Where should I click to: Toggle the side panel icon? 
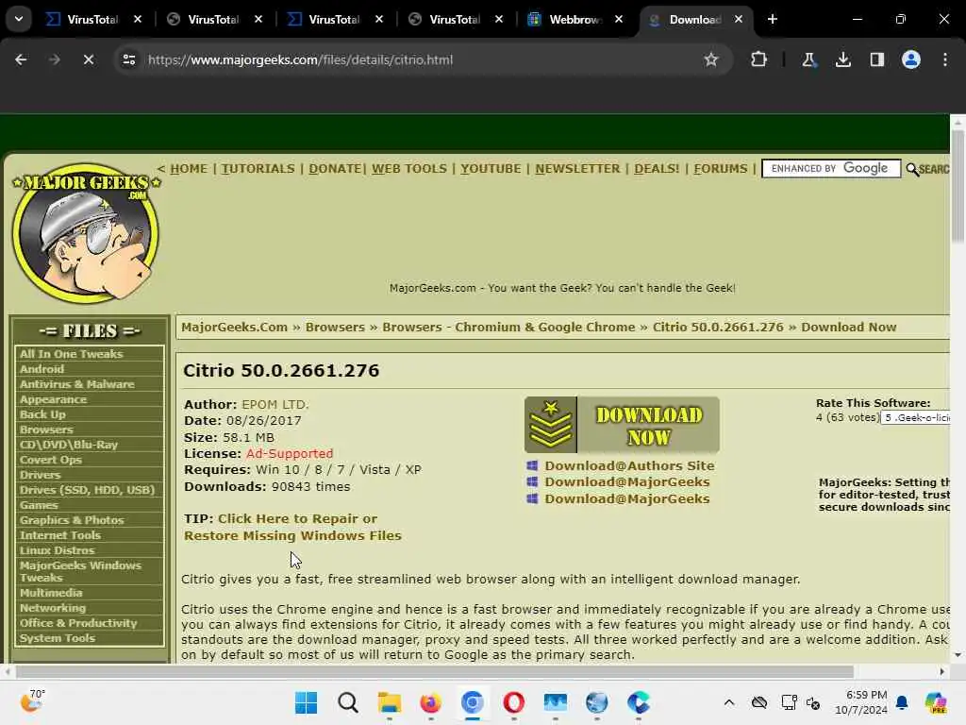[x=876, y=59]
